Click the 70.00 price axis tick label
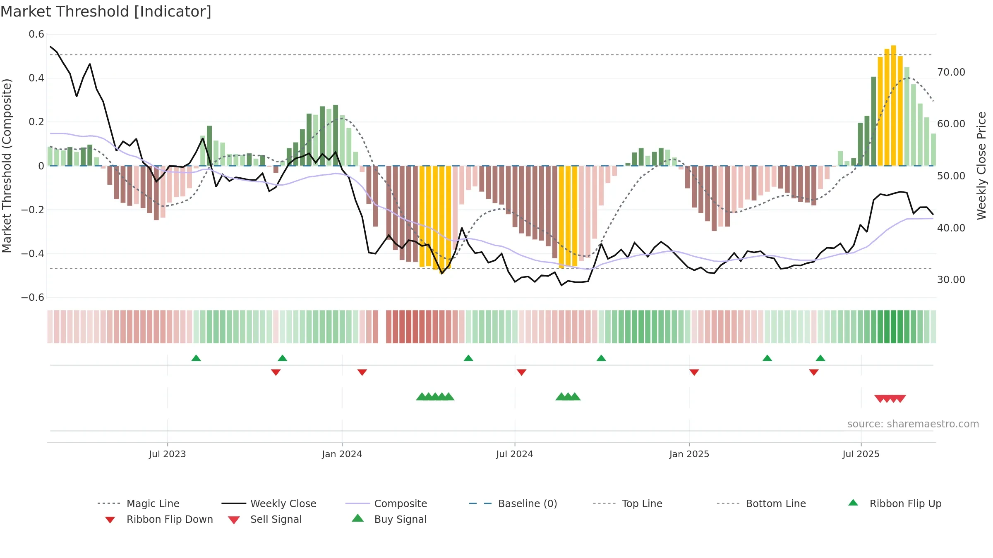 point(951,72)
